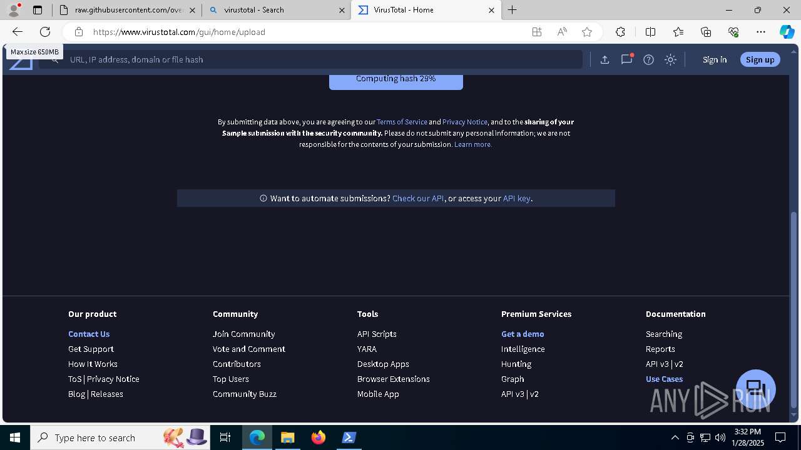Image resolution: width=801 pixels, height=450 pixels.
Task: Close the virustotal - Search tab
Action: pyautogui.click(x=342, y=10)
